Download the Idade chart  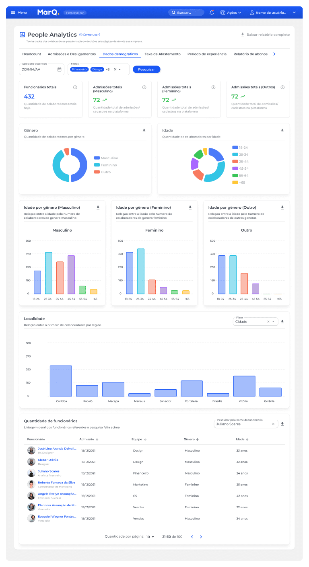282,130
